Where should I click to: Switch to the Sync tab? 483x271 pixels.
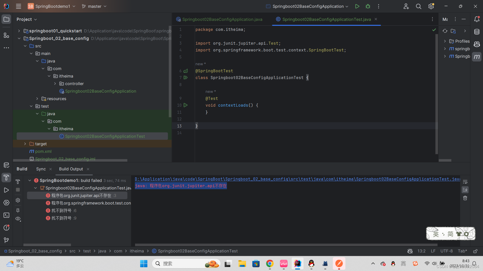(41, 169)
